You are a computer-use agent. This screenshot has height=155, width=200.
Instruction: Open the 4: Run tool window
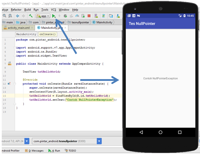(54, 151)
